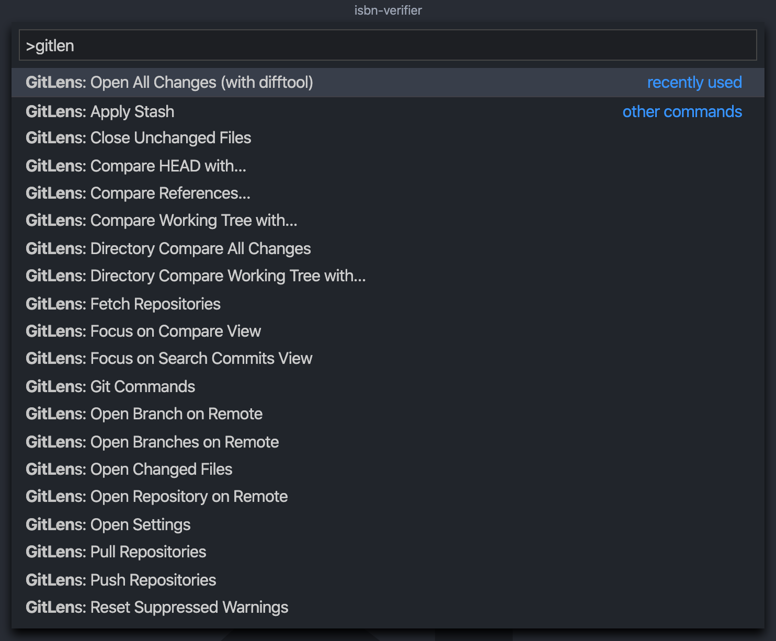Select GitLens: Apply Stash command

click(x=99, y=111)
